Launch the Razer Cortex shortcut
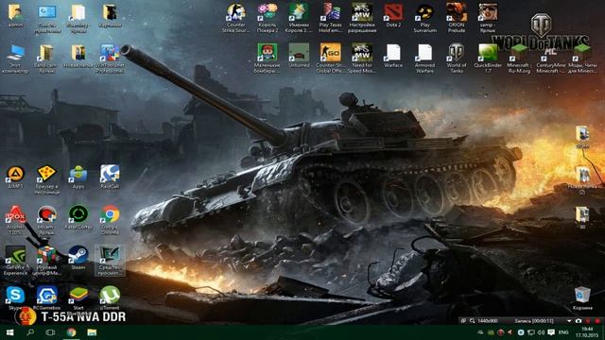 [78, 217]
